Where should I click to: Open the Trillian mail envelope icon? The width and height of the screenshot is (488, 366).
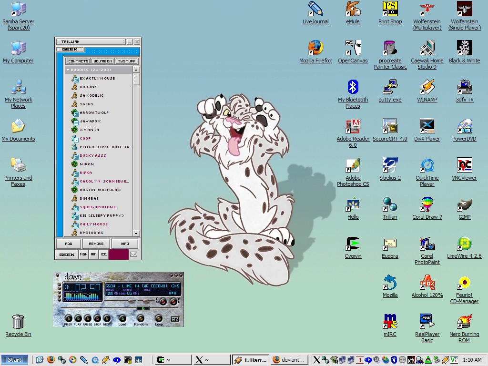[x=133, y=254]
